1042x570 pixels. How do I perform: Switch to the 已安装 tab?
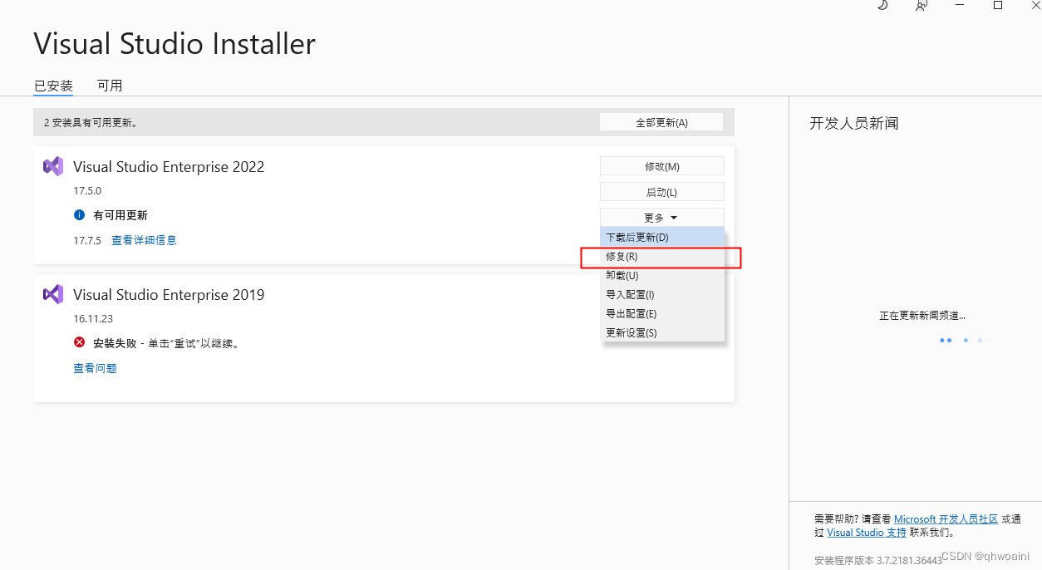click(x=53, y=86)
